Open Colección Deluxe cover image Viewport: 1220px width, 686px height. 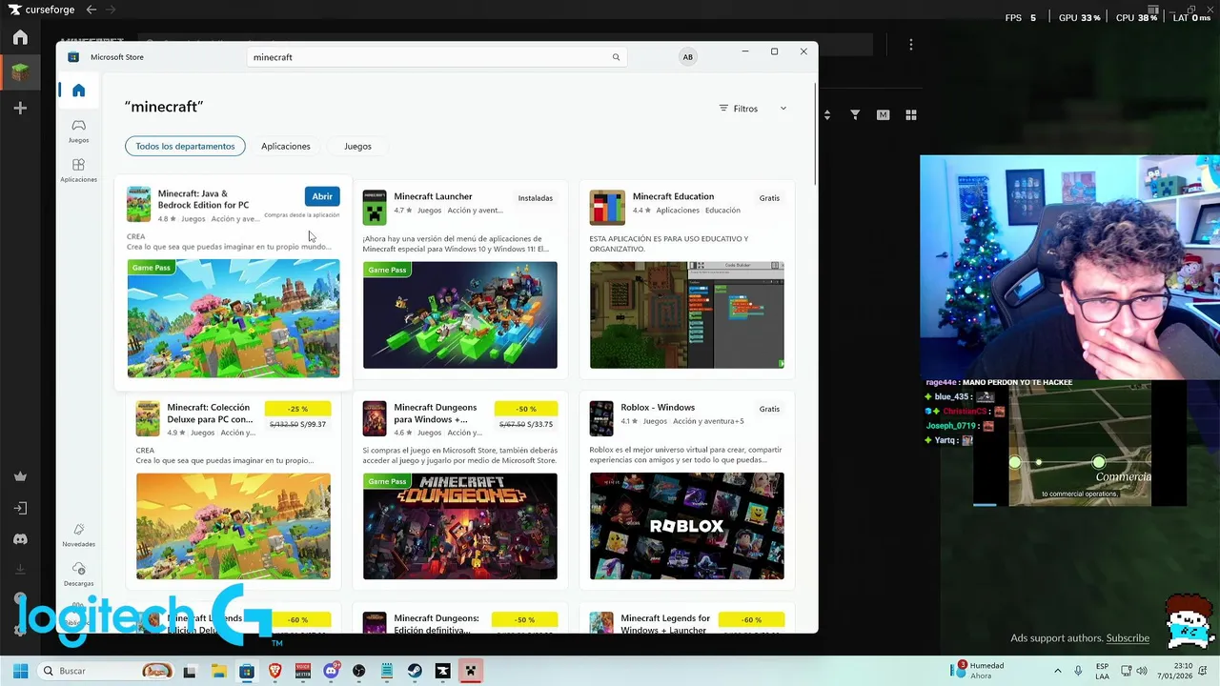234,526
